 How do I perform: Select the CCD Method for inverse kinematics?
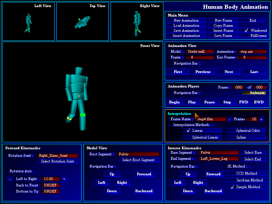247,173
